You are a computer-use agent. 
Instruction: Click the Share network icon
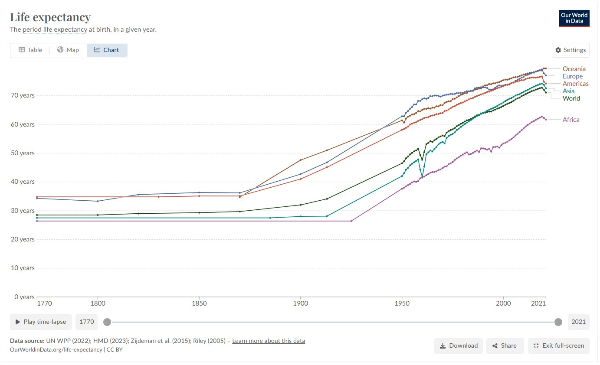point(495,346)
